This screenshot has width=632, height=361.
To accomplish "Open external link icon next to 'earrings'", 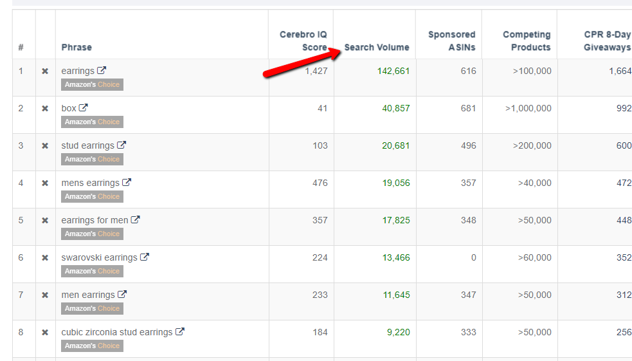I will pyautogui.click(x=102, y=70).
